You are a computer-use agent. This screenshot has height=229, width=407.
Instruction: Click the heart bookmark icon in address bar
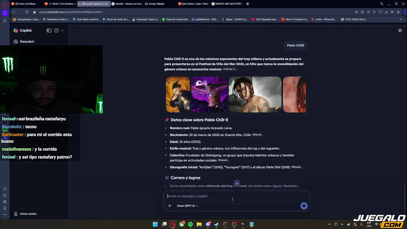[x=380, y=12]
